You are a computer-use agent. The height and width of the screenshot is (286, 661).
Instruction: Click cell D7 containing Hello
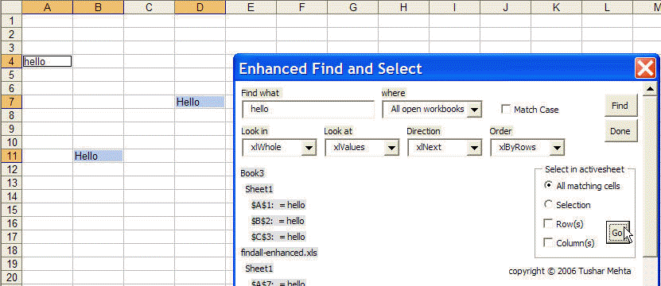tap(200, 102)
